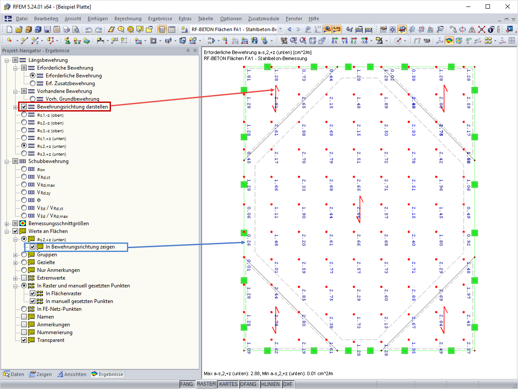Screen dimensions: 518x389
Task: Click the view in Y direction icon
Action: [344, 41]
